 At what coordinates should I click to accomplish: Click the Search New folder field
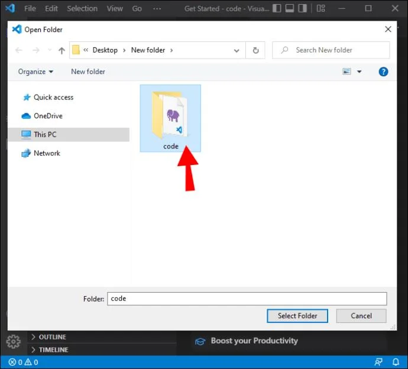point(331,50)
